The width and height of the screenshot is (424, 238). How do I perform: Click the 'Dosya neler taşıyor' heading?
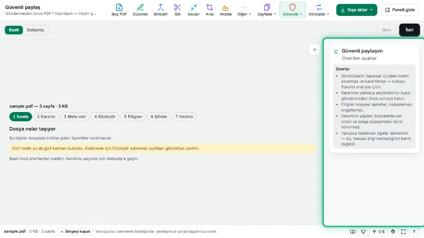click(x=32, y=129)
